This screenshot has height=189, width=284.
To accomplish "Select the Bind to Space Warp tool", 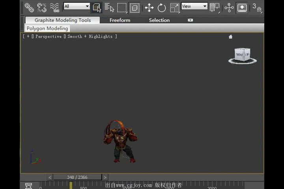I will (55, 7).
